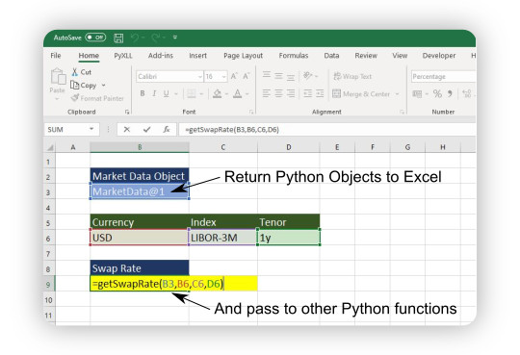The width and height of the screenshot is (520, 355).
Task: Open the Font group dialog launcher
Action: 251,113
